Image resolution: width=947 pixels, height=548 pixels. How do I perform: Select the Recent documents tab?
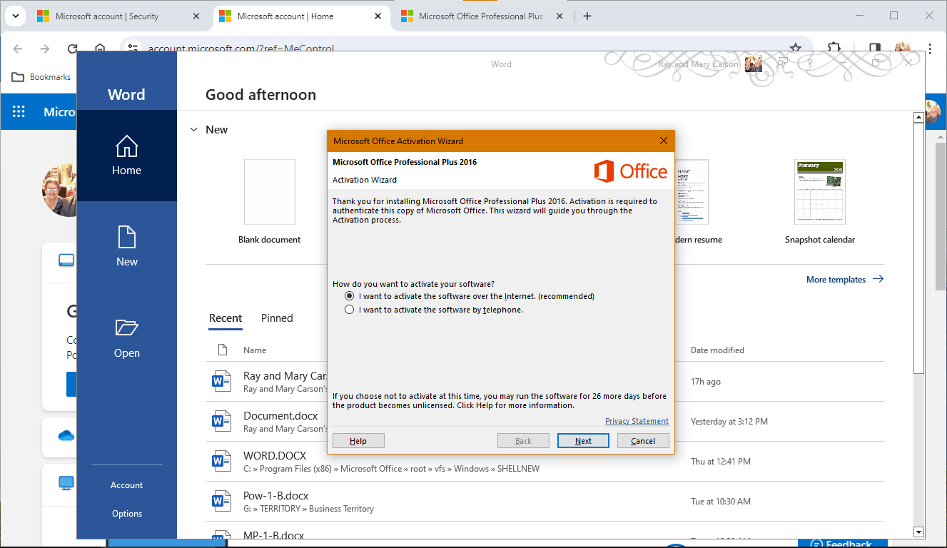(x=226, y=318)
